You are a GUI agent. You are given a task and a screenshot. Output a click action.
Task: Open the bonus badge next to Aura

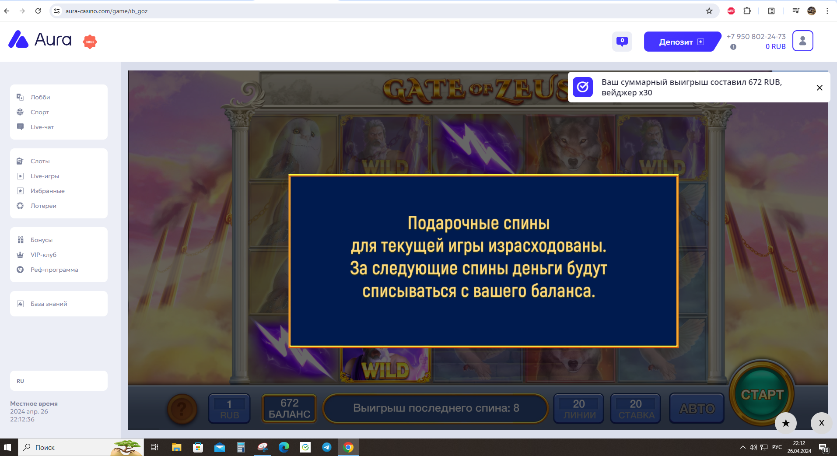click(90, 42)
